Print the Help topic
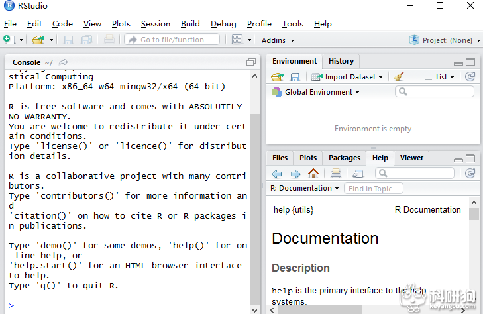The height and width of the screenshot is (314, 483). pos(336,174)
